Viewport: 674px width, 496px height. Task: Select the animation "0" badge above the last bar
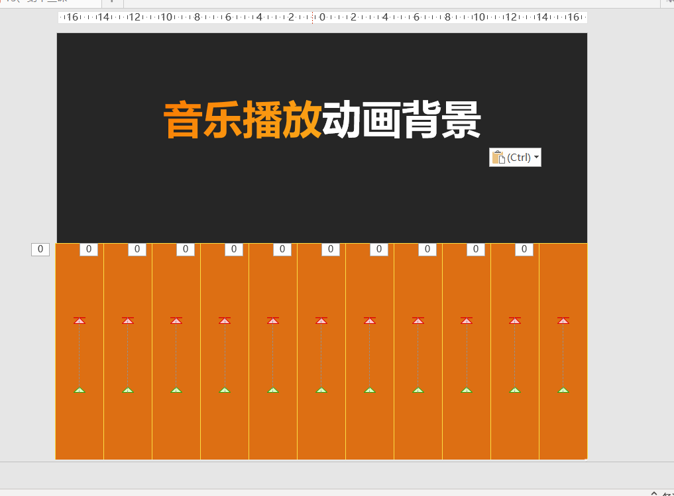pos(524,249)
